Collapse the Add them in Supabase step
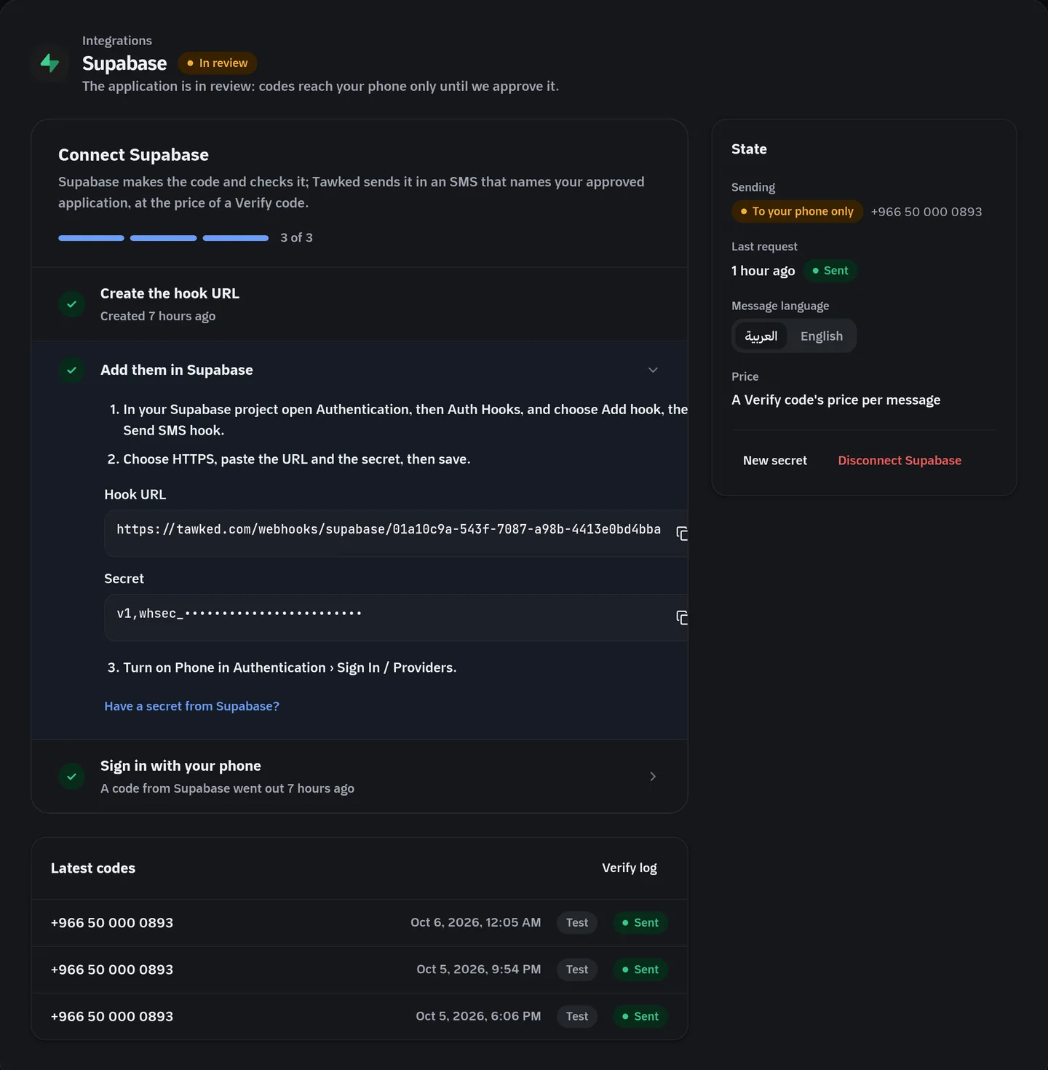Viewport: 1048px width, 1070px height. (653, 370)
